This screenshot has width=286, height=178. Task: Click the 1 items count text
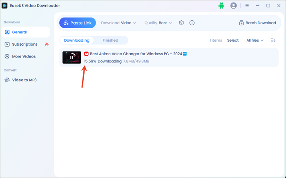[216, 40]
